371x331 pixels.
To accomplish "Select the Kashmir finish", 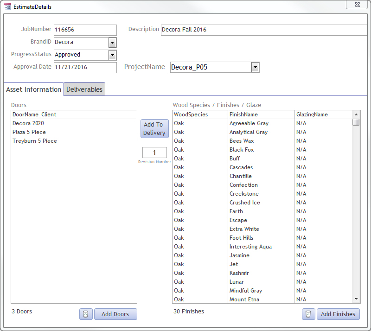I will coord(262,273).
